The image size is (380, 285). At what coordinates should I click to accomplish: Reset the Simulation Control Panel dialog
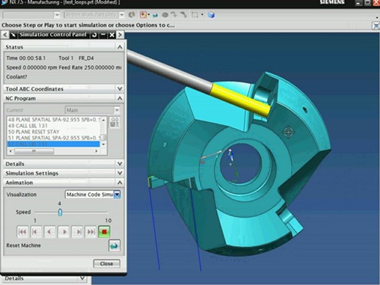[94, 35]
